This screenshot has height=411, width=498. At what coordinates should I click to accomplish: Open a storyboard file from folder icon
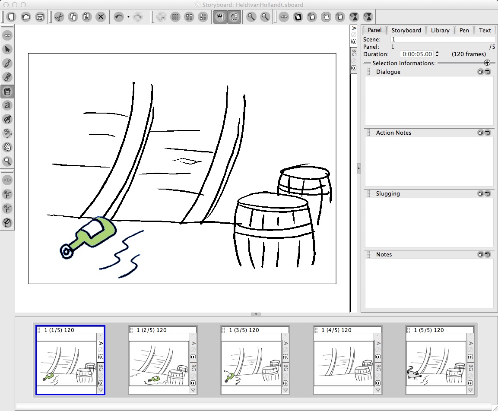(26, 17)
